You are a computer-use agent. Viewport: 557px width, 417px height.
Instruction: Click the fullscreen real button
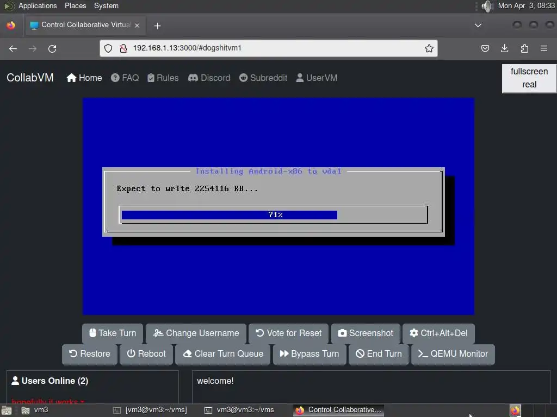529,78
